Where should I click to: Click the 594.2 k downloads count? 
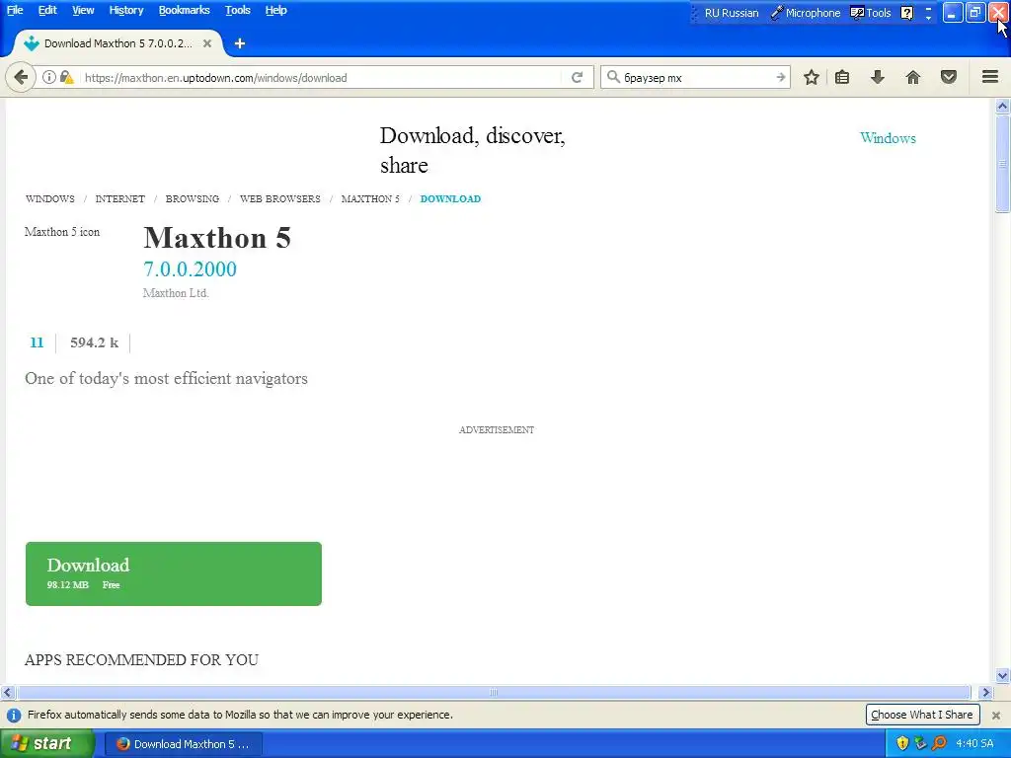(94, 342)
